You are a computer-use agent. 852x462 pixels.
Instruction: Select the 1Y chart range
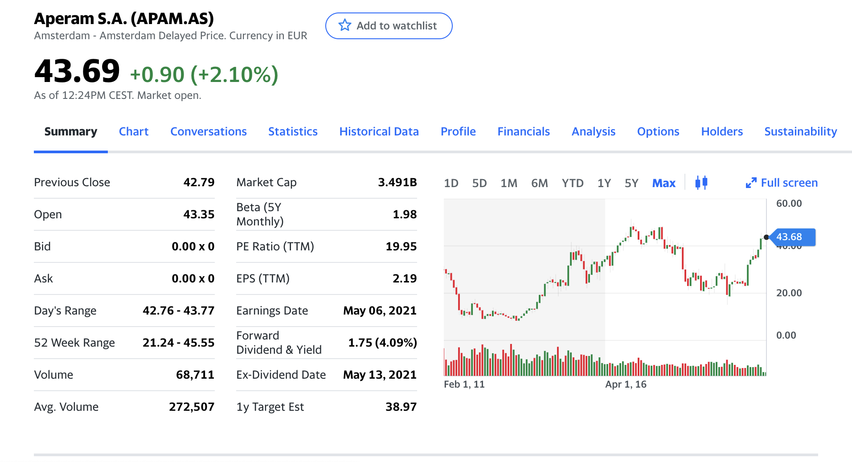click(604, 183)
